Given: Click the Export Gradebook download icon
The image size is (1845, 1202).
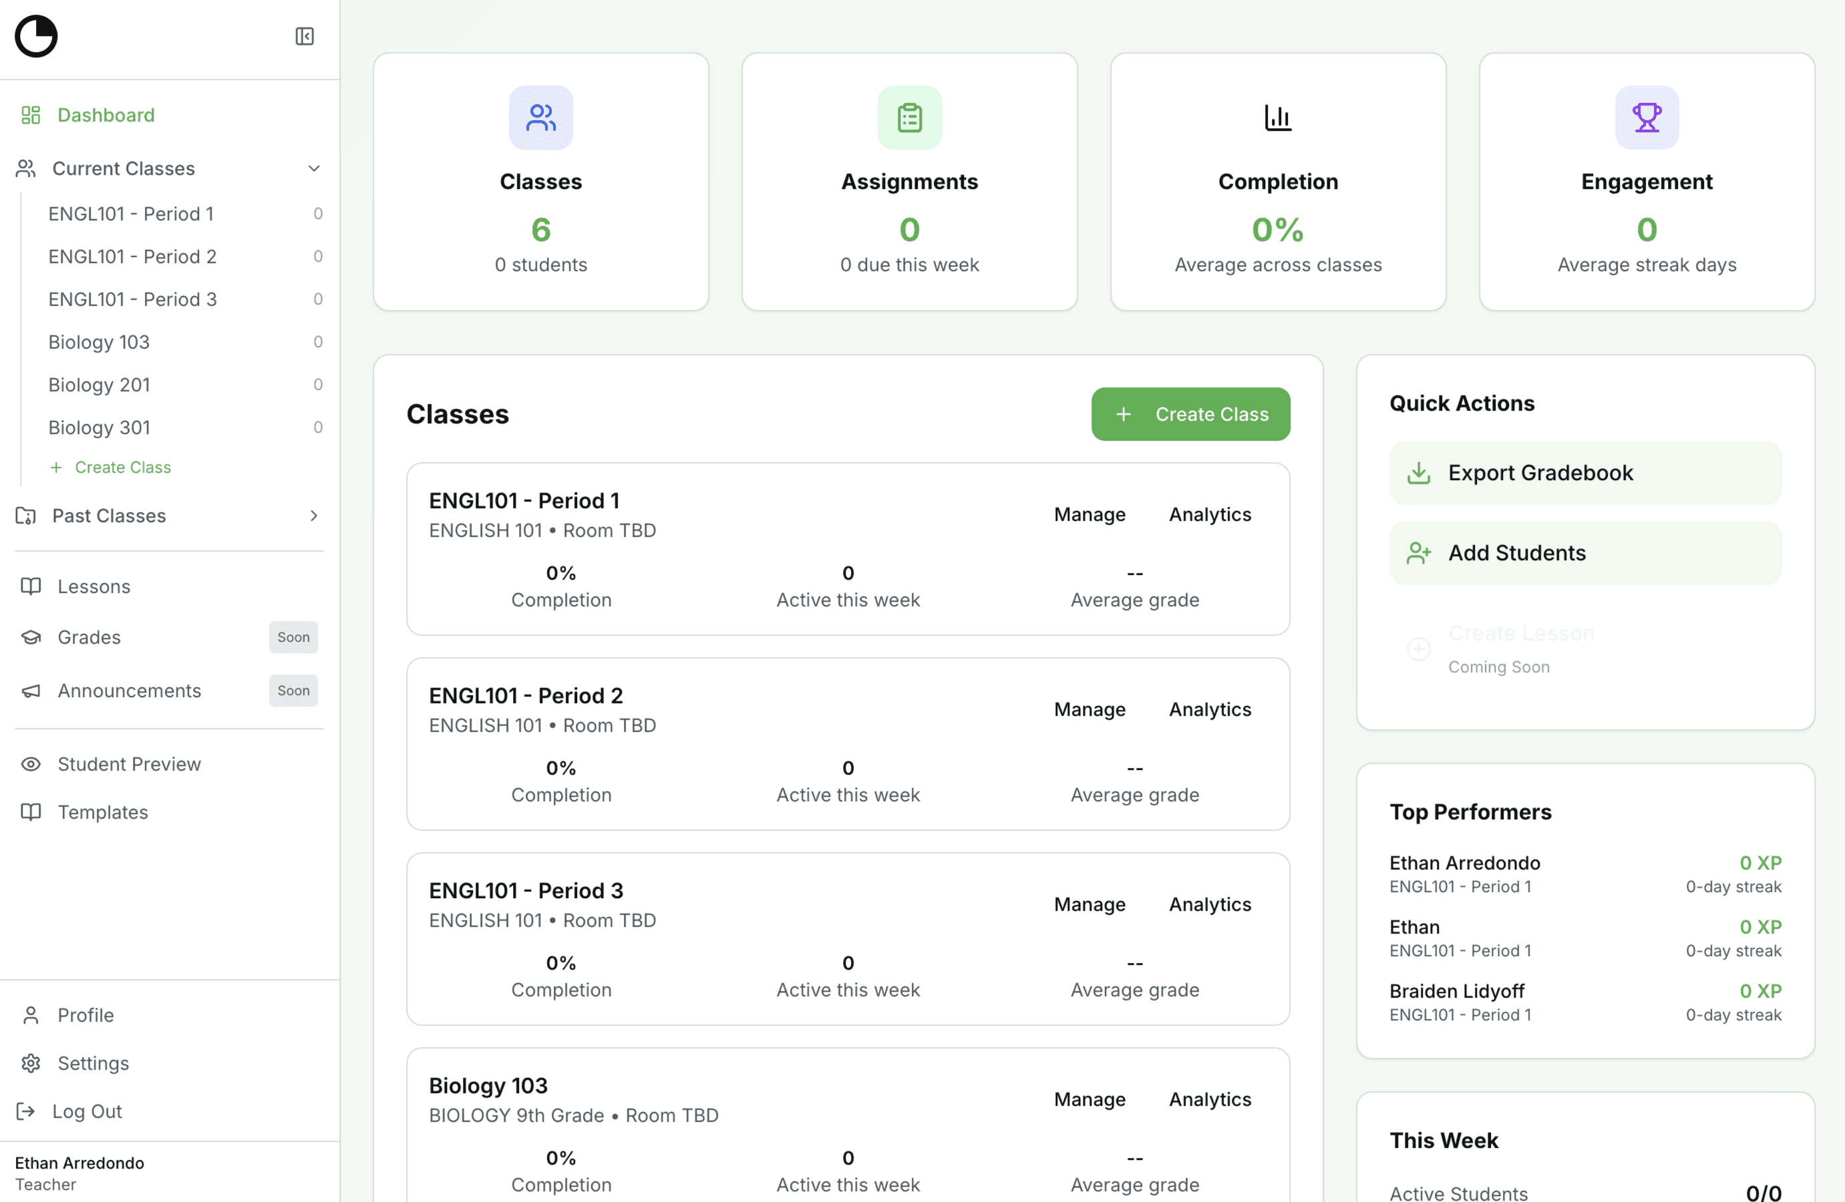Looking at the screenshot, I should coord(1419,473).
